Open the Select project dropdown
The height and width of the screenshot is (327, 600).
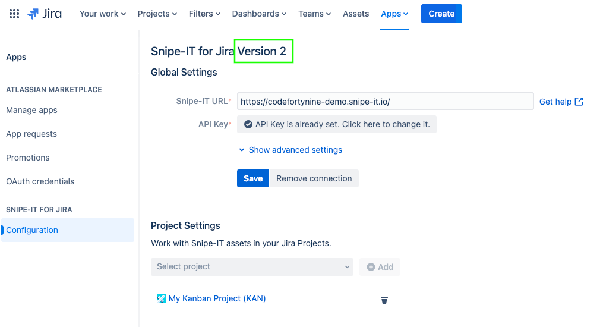[252, 267]
